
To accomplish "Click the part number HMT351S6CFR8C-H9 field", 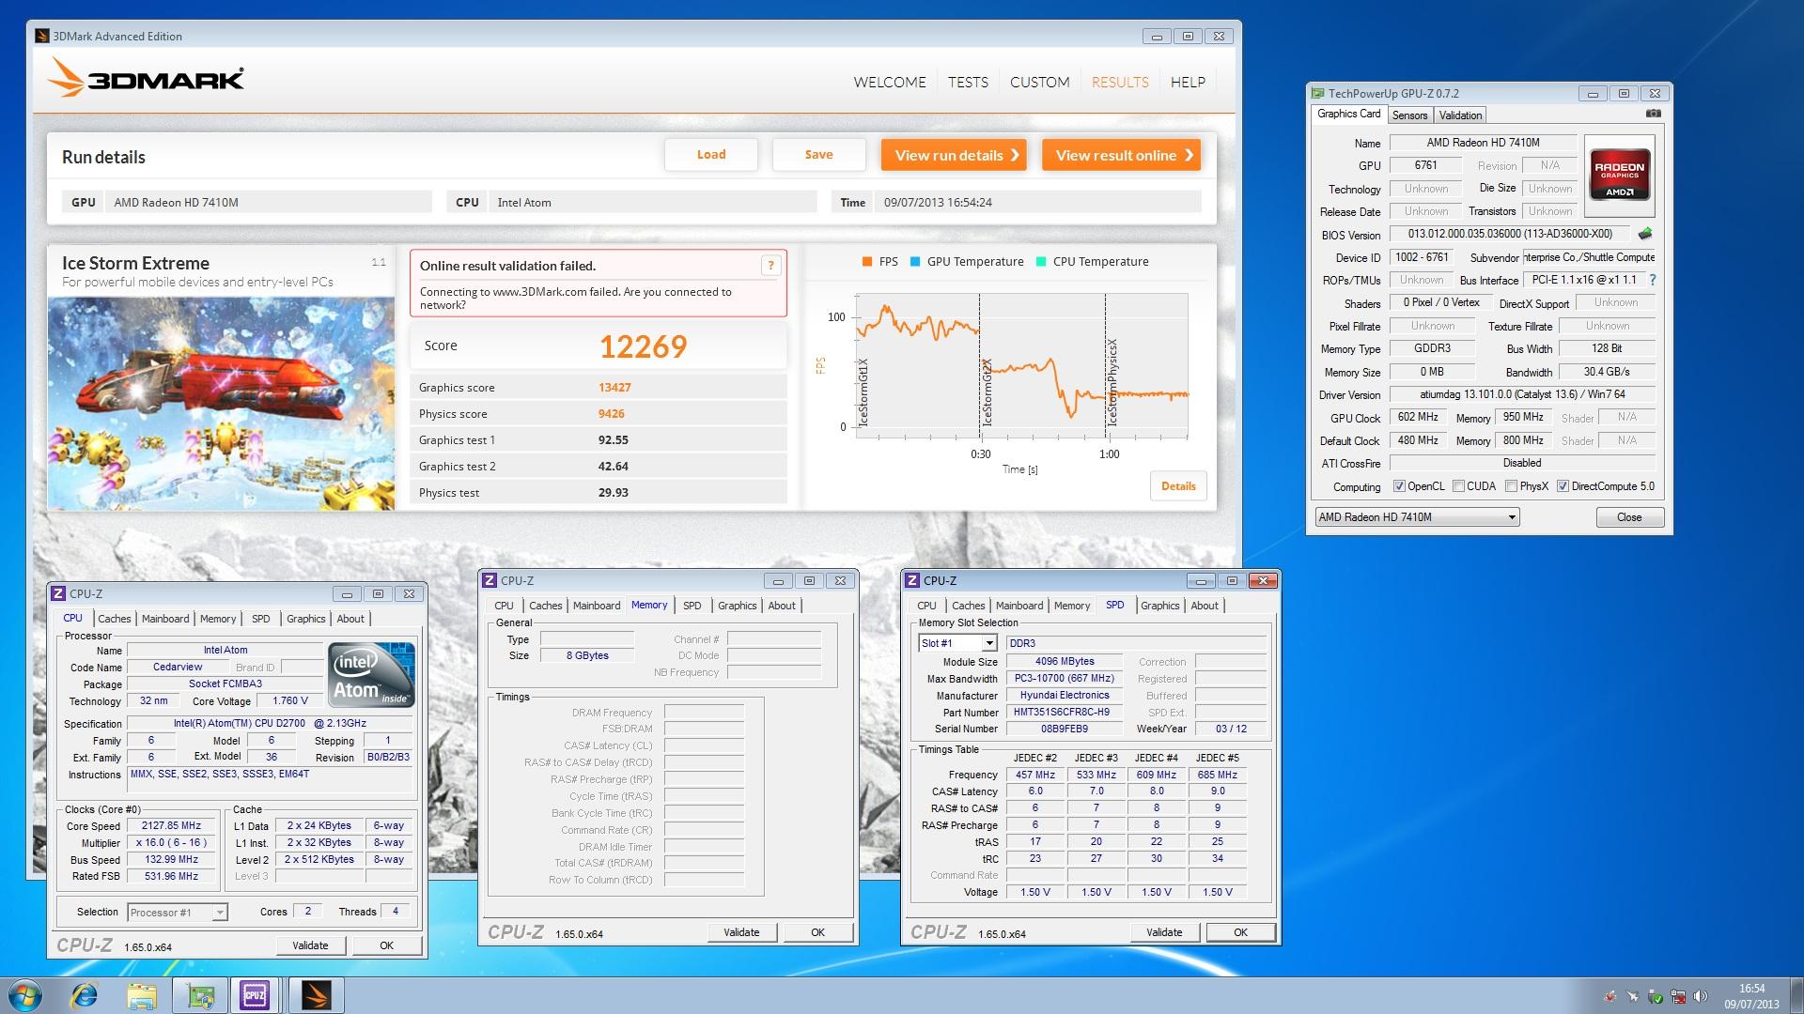I will [1064, 712].
